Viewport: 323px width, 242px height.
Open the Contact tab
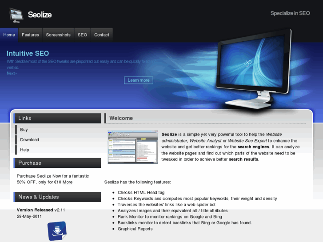pyautogui.click(x=102, y=35)
